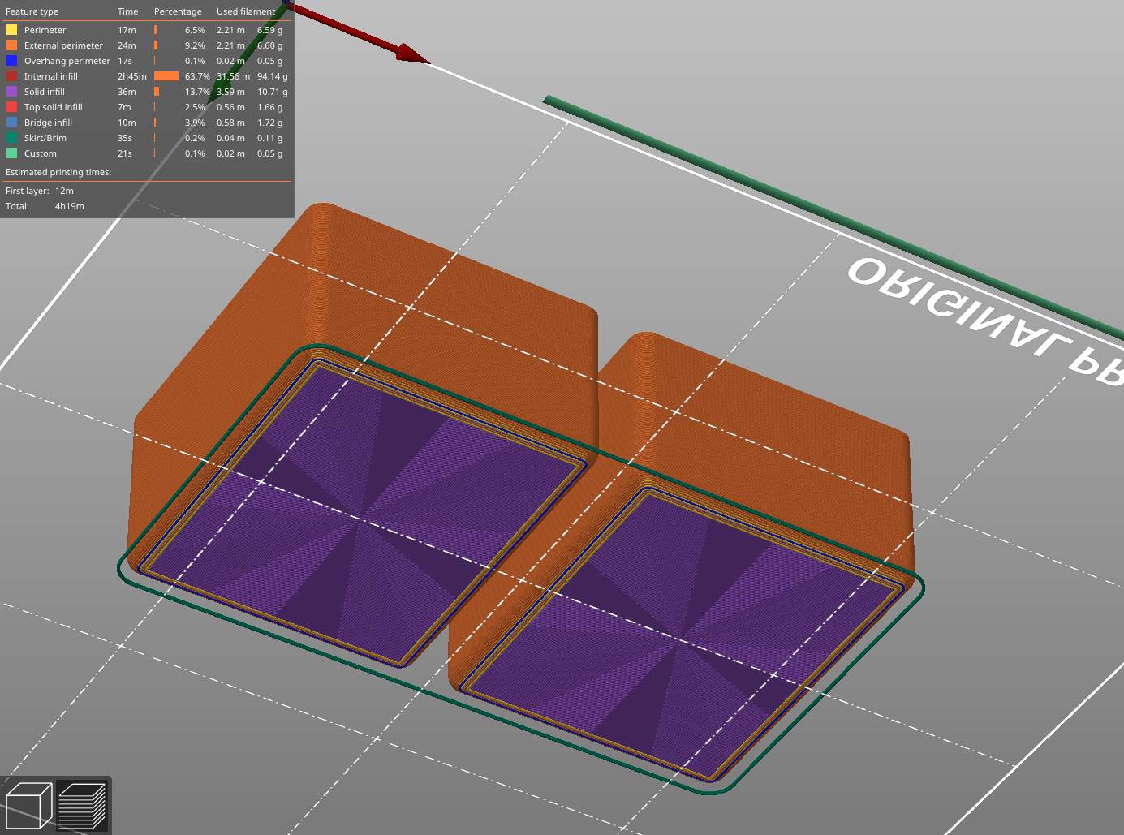Select the "17s" Overhang perimeter time
Viewport: 1124px width, 835px height.
[125, 61]
